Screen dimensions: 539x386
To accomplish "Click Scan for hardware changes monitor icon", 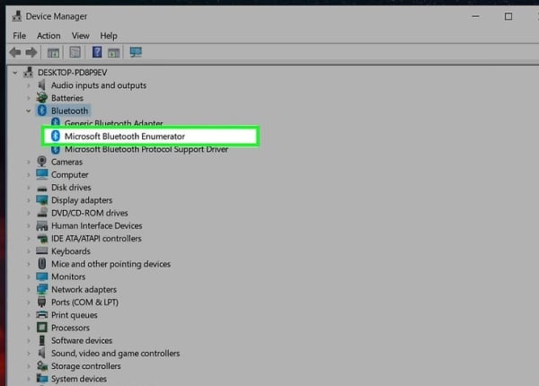I will click(136, 52).
